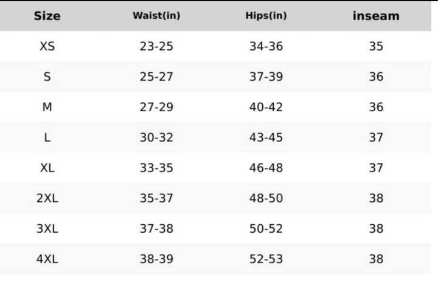The height and width of the screenshot is (282, 438).
Task: Select the S size row label
Action: (47, 77)
